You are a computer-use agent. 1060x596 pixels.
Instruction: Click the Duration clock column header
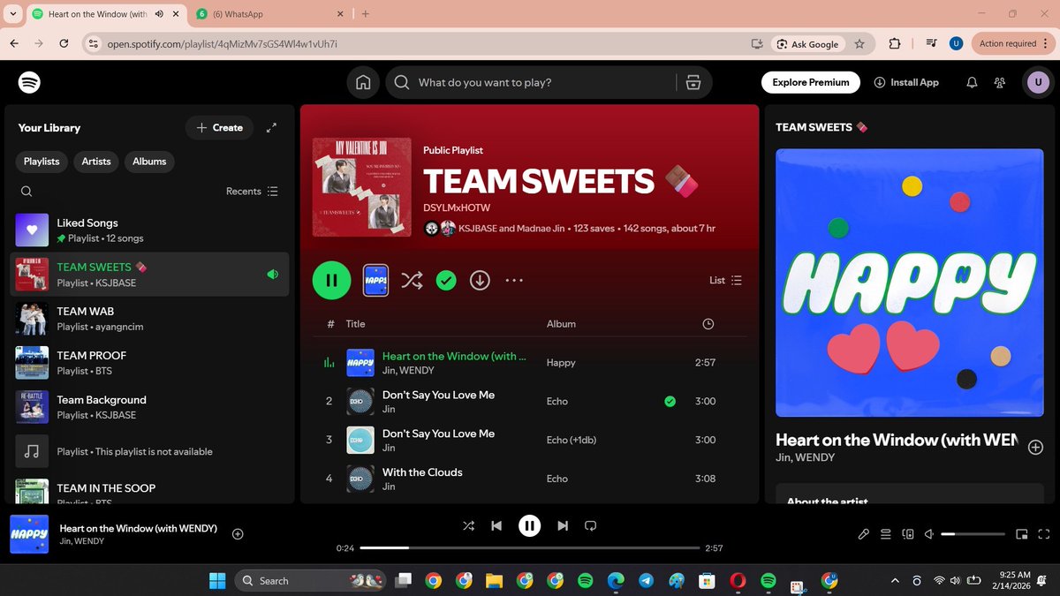pos(708,324)
